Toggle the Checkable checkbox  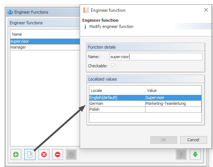coord(113,66)
